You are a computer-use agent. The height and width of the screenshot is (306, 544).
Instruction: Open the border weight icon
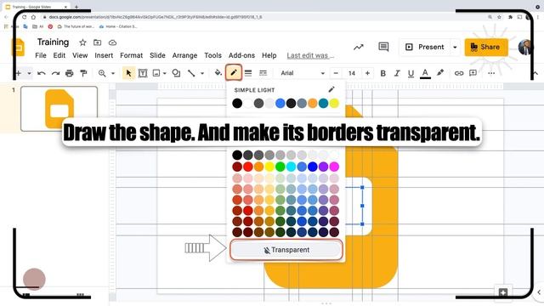pos(248,73)
